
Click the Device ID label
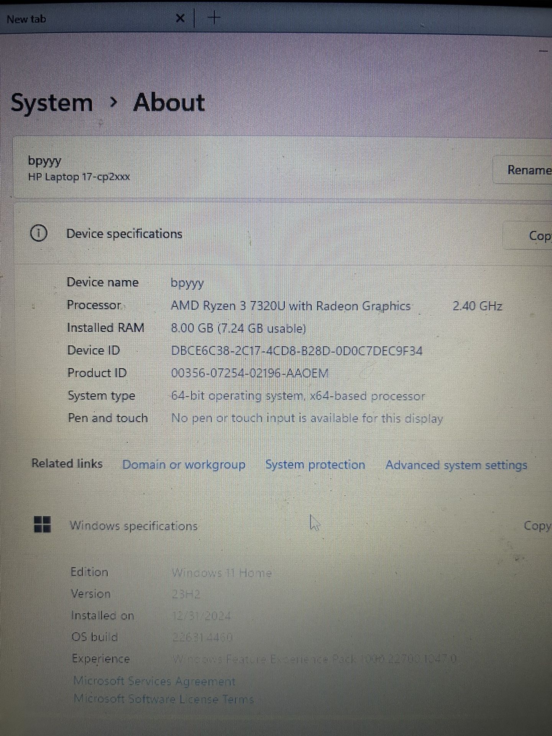tap(94, 350)
